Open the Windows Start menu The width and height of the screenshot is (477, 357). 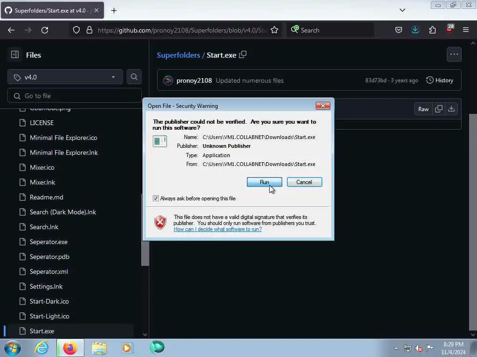[x=13, y=348]
